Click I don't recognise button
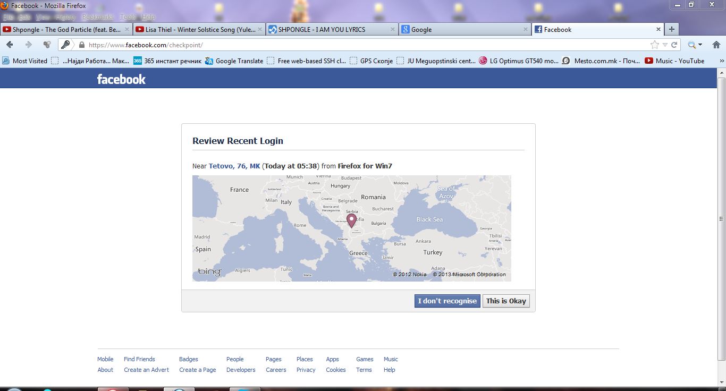Image resolution: width=726 pixels, height=391 pixels. [448, 301]
